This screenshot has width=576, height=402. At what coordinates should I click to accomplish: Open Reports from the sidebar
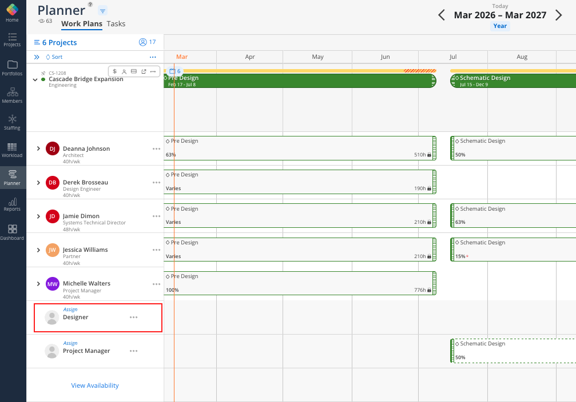tap(12, 204)
